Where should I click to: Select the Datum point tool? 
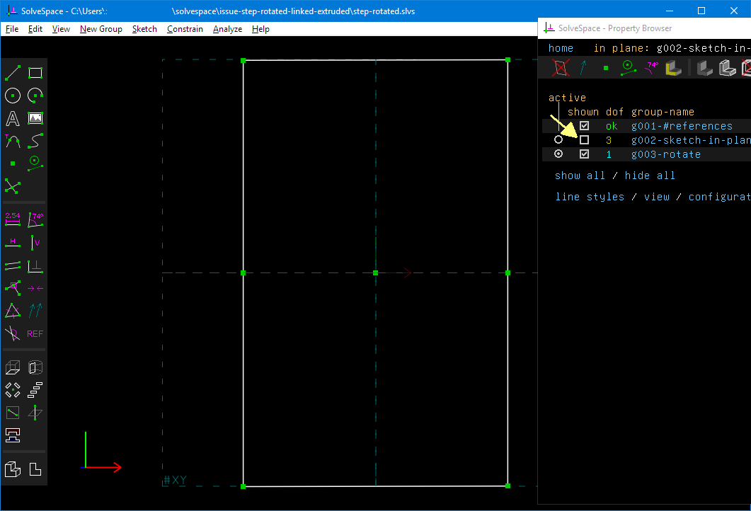point(12,163)
